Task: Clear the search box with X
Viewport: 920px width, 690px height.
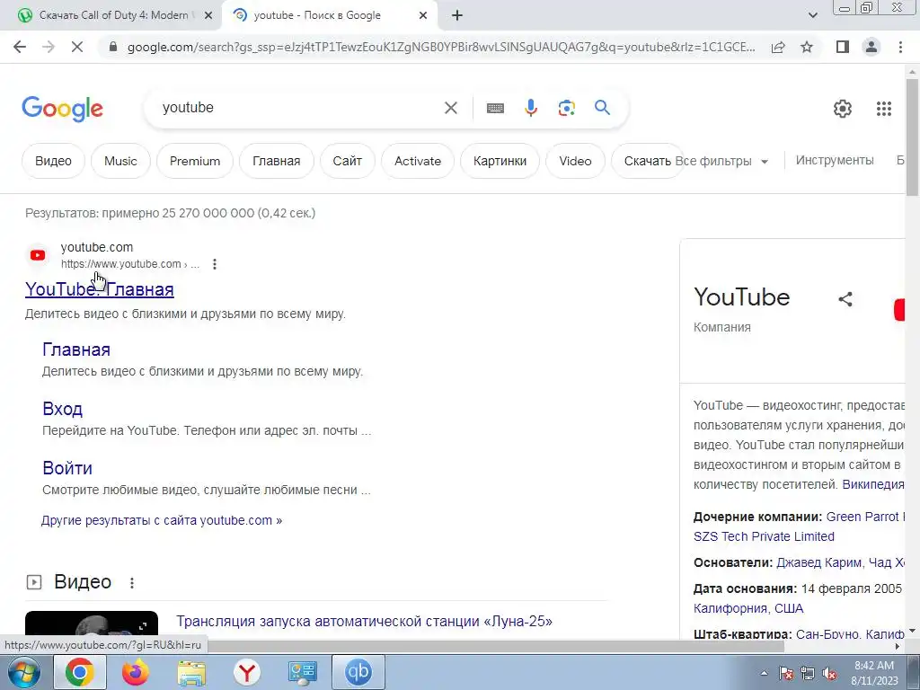Action: [451, 108]
